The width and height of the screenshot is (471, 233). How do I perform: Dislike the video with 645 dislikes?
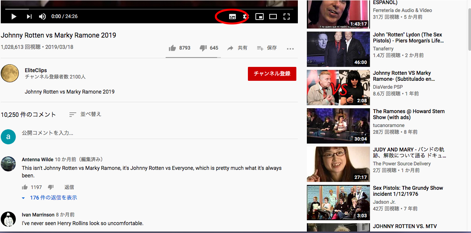209,48
